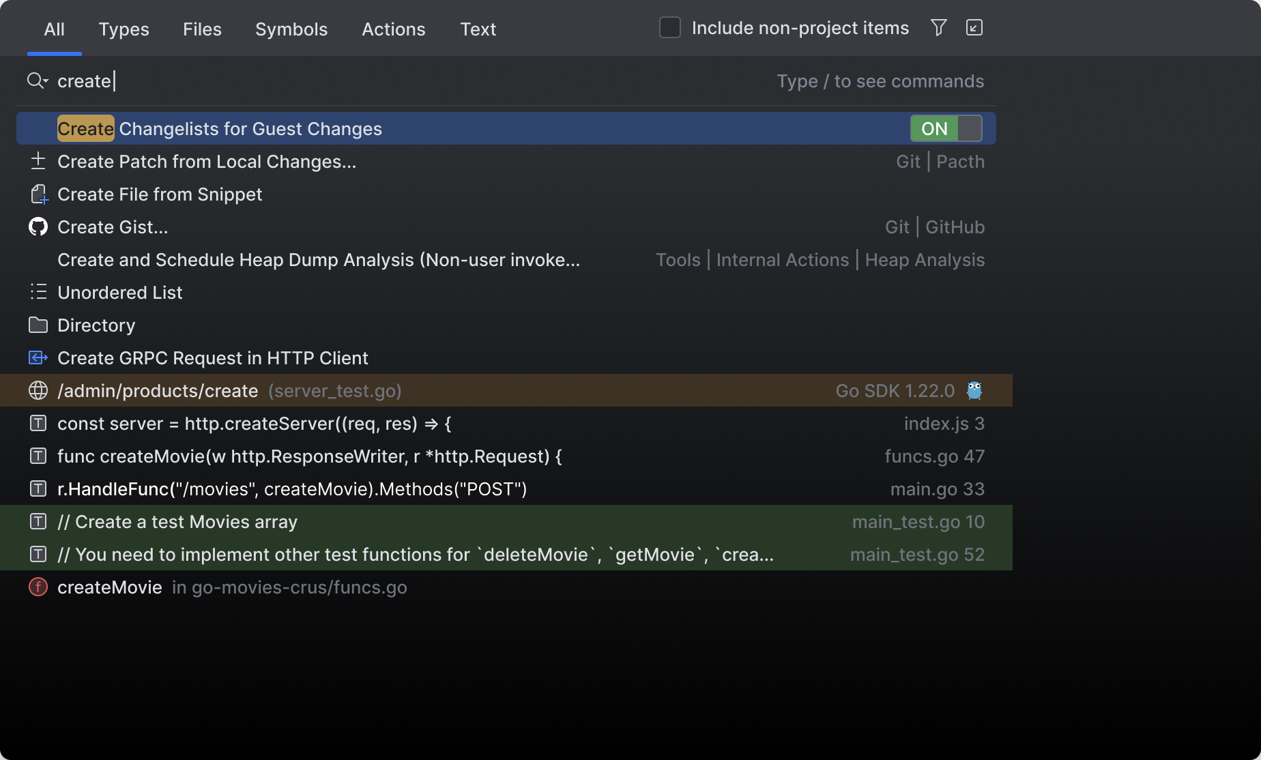
Task: Click the GitHub icon beside Create Gist
Action: click(38, 226)
